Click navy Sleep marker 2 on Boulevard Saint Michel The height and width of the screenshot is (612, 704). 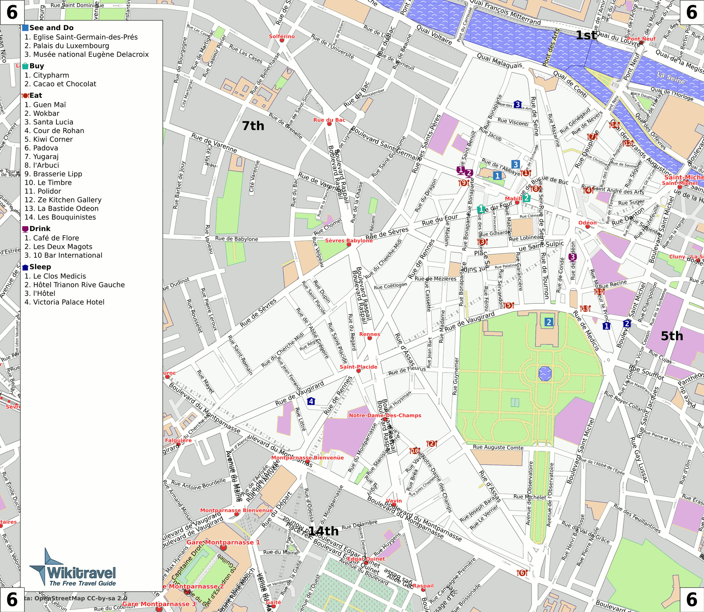pos(627,323)
